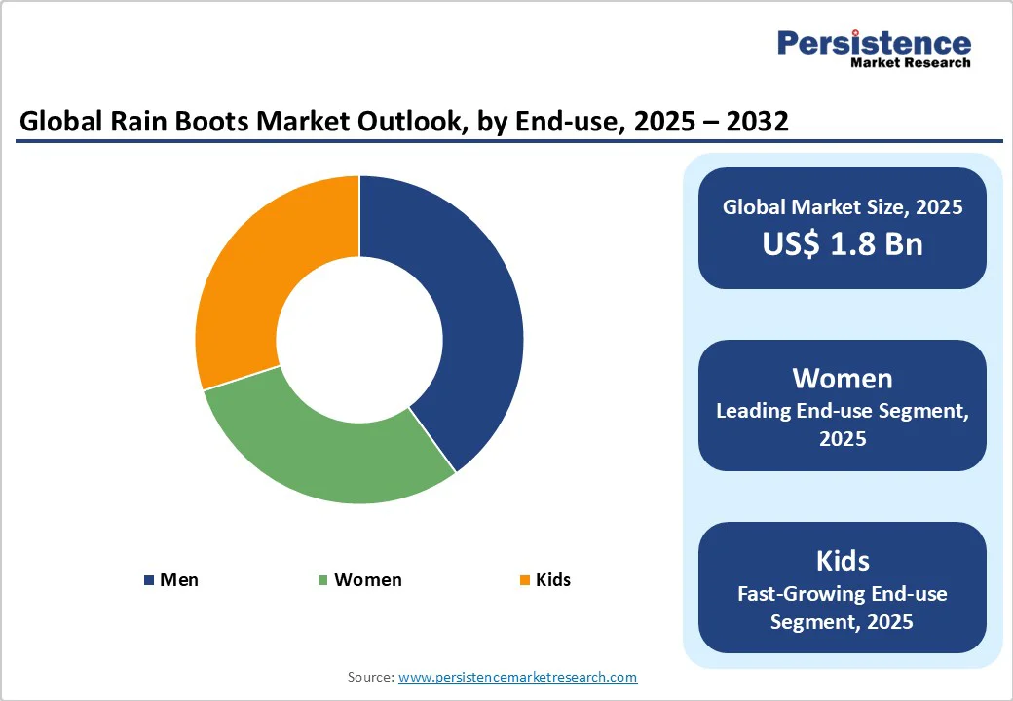Select the orange Kids legend marker
Viewport: 1013px width, 701px height.
[525, 579]
